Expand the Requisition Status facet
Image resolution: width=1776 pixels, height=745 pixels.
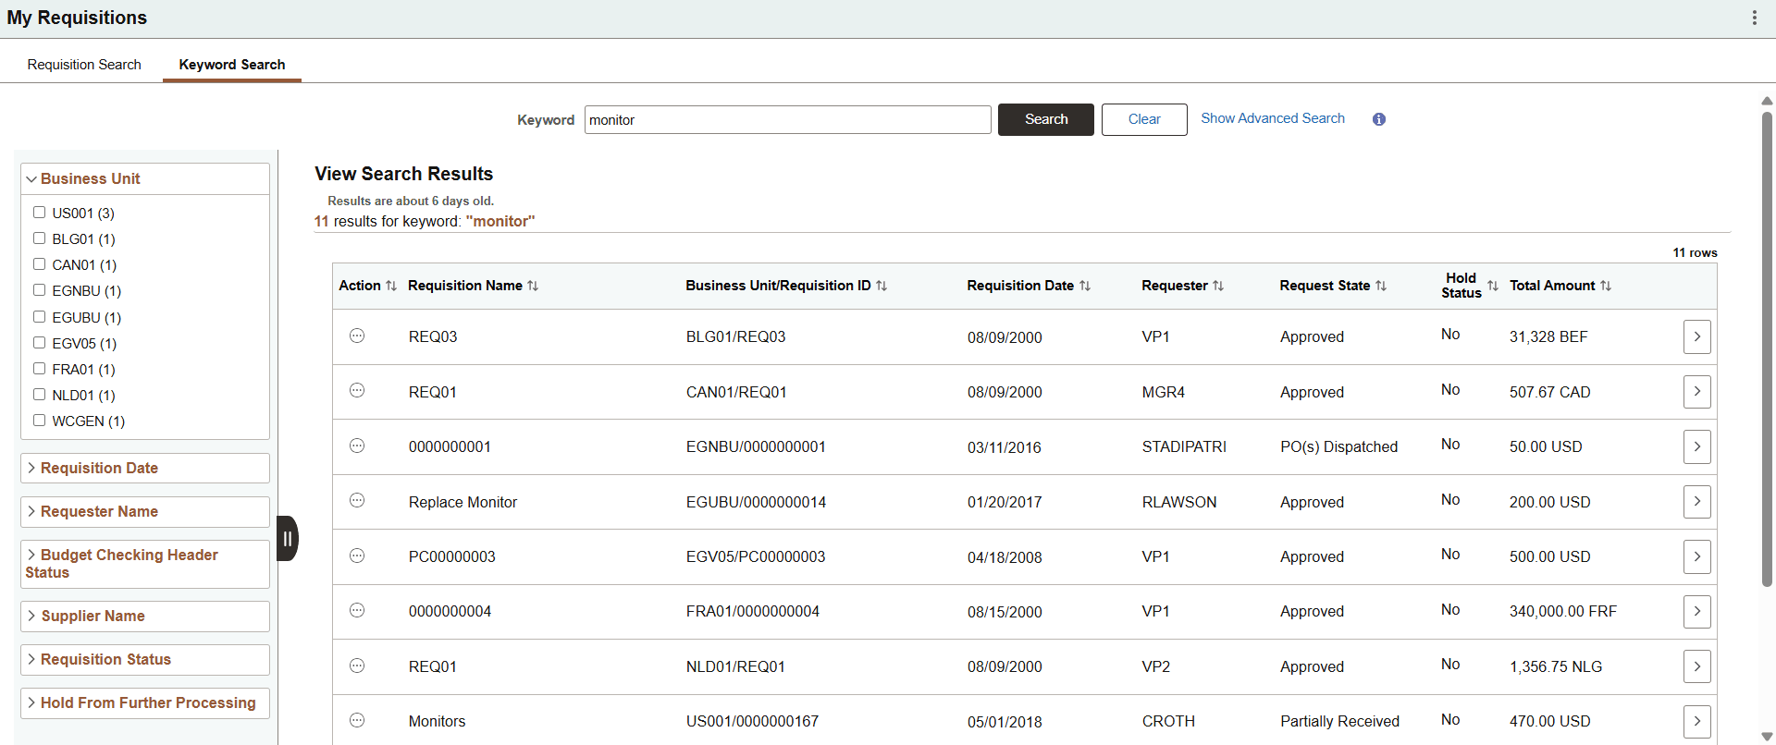(x=145, y=659)
